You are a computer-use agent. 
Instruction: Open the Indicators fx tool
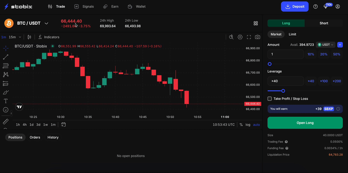point(49,37)
